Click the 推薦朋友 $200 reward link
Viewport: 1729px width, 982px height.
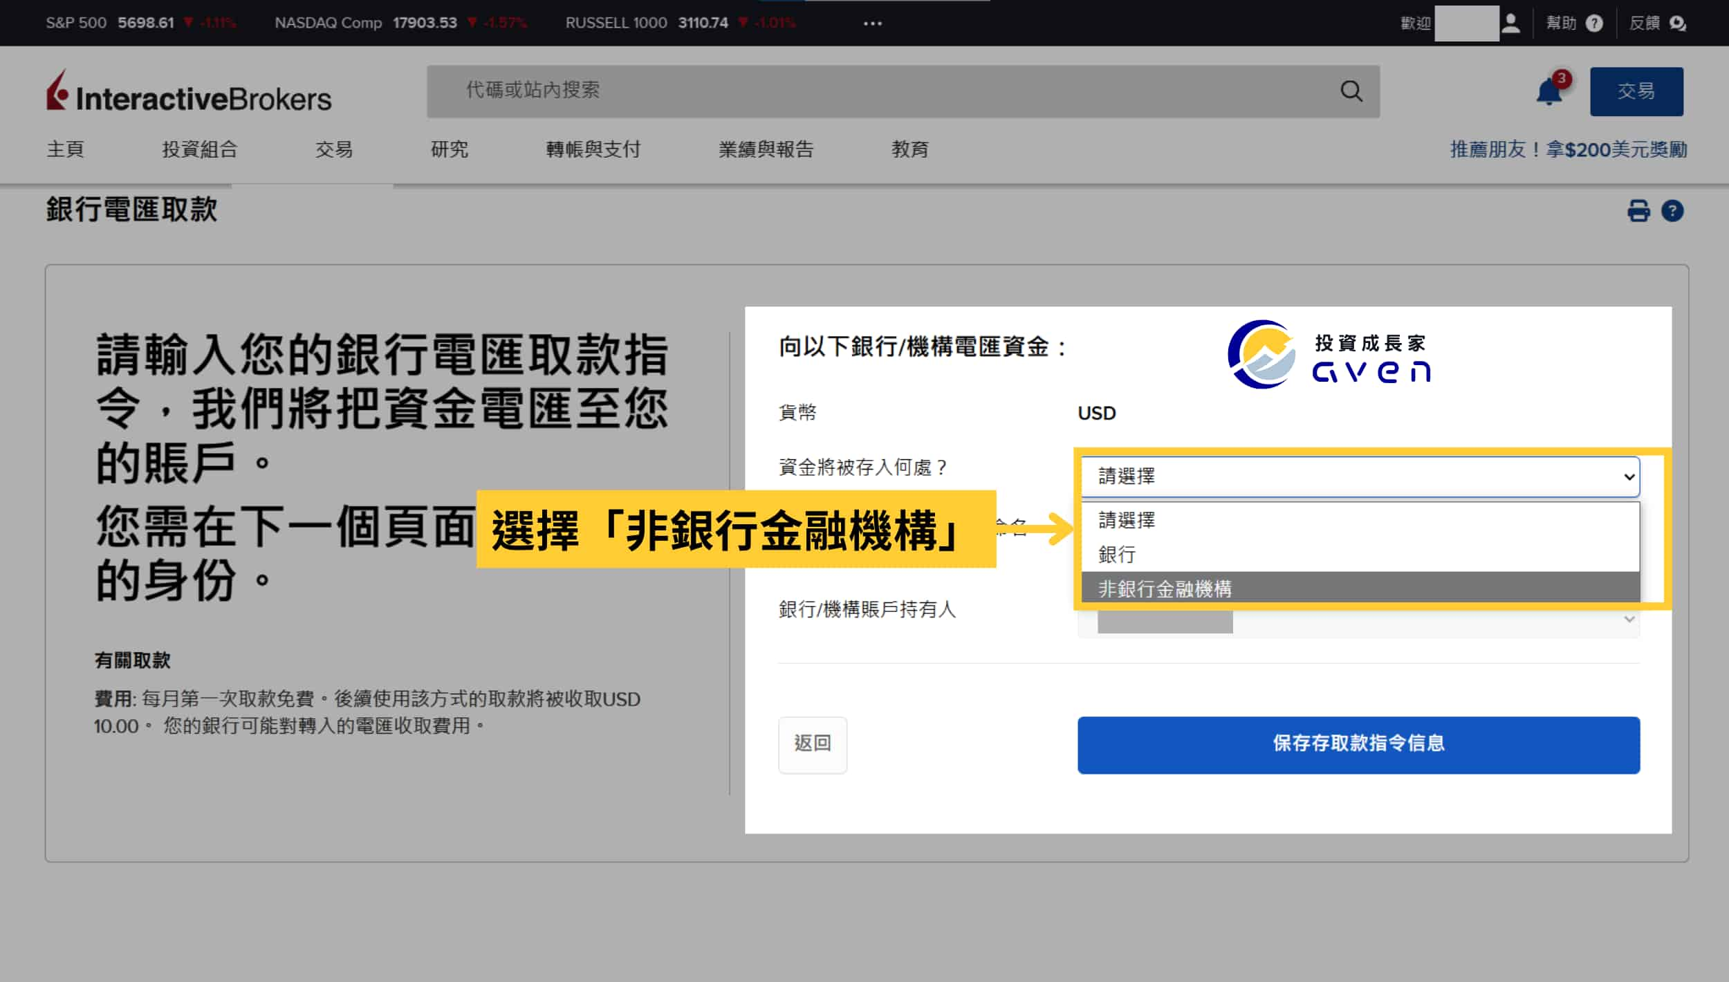click(1568, 149)
